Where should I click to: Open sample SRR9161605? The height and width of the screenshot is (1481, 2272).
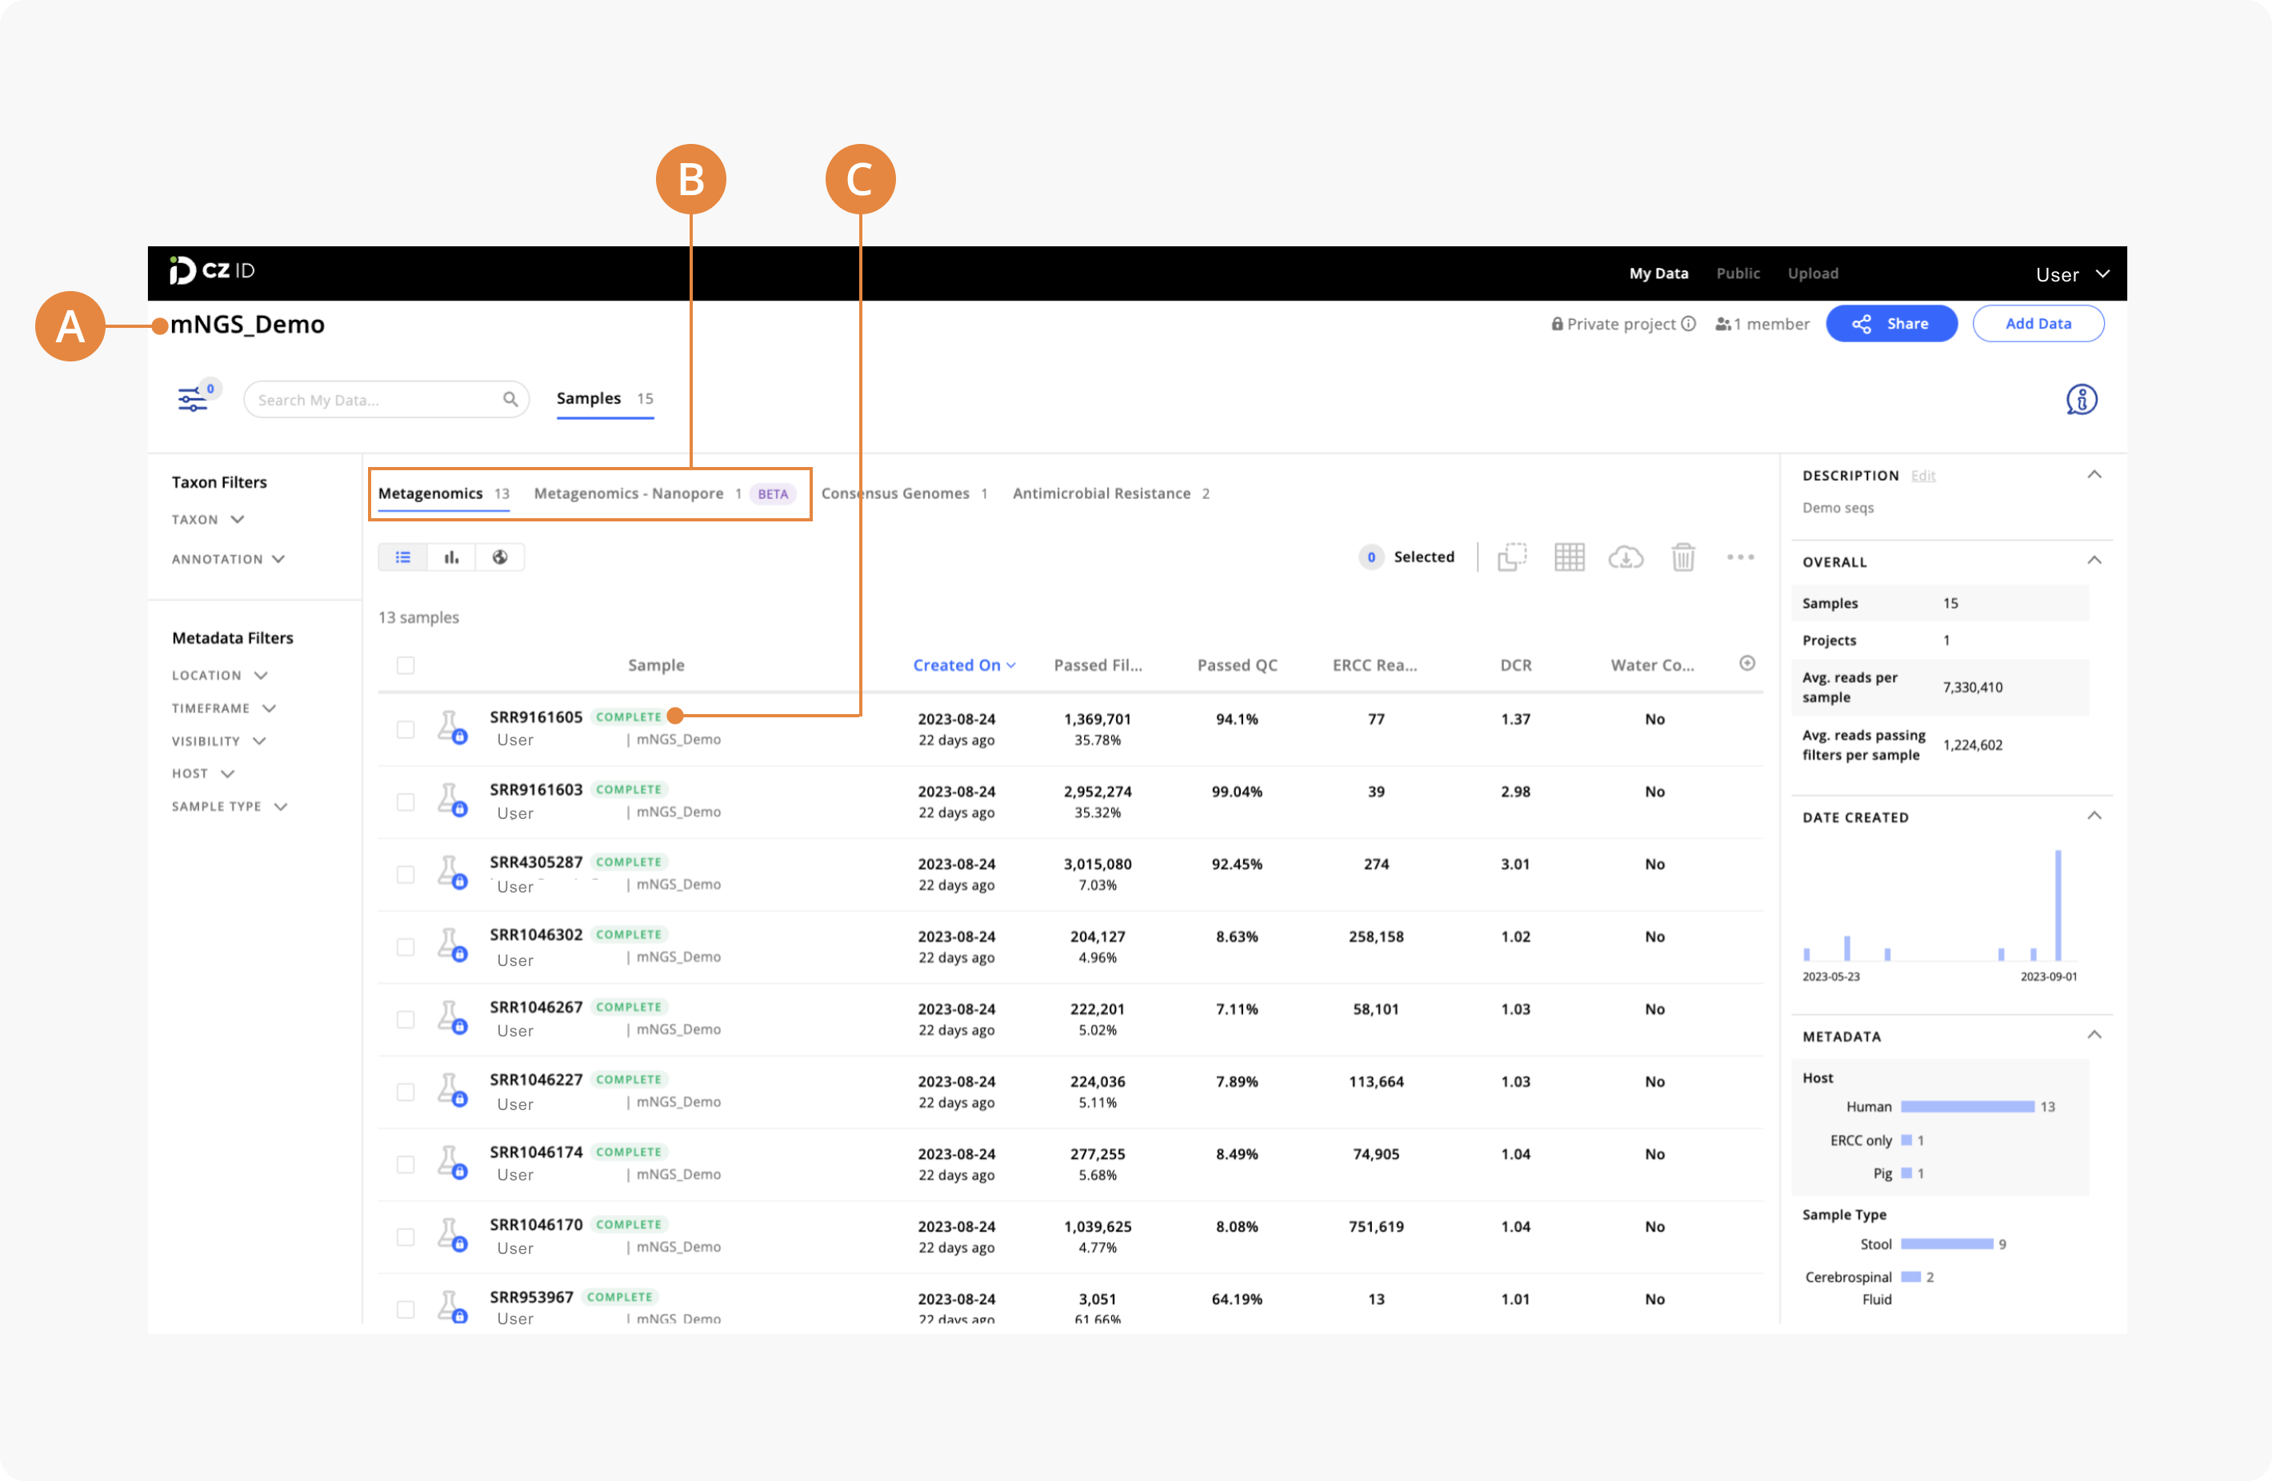535,717
